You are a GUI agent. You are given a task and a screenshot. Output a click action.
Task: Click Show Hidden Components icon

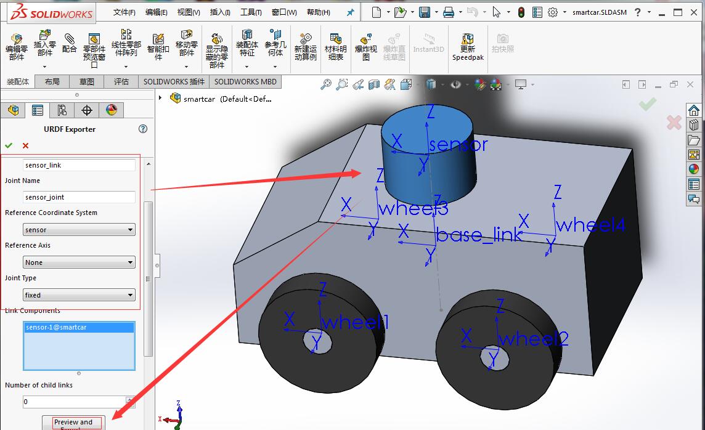point(217,38)
